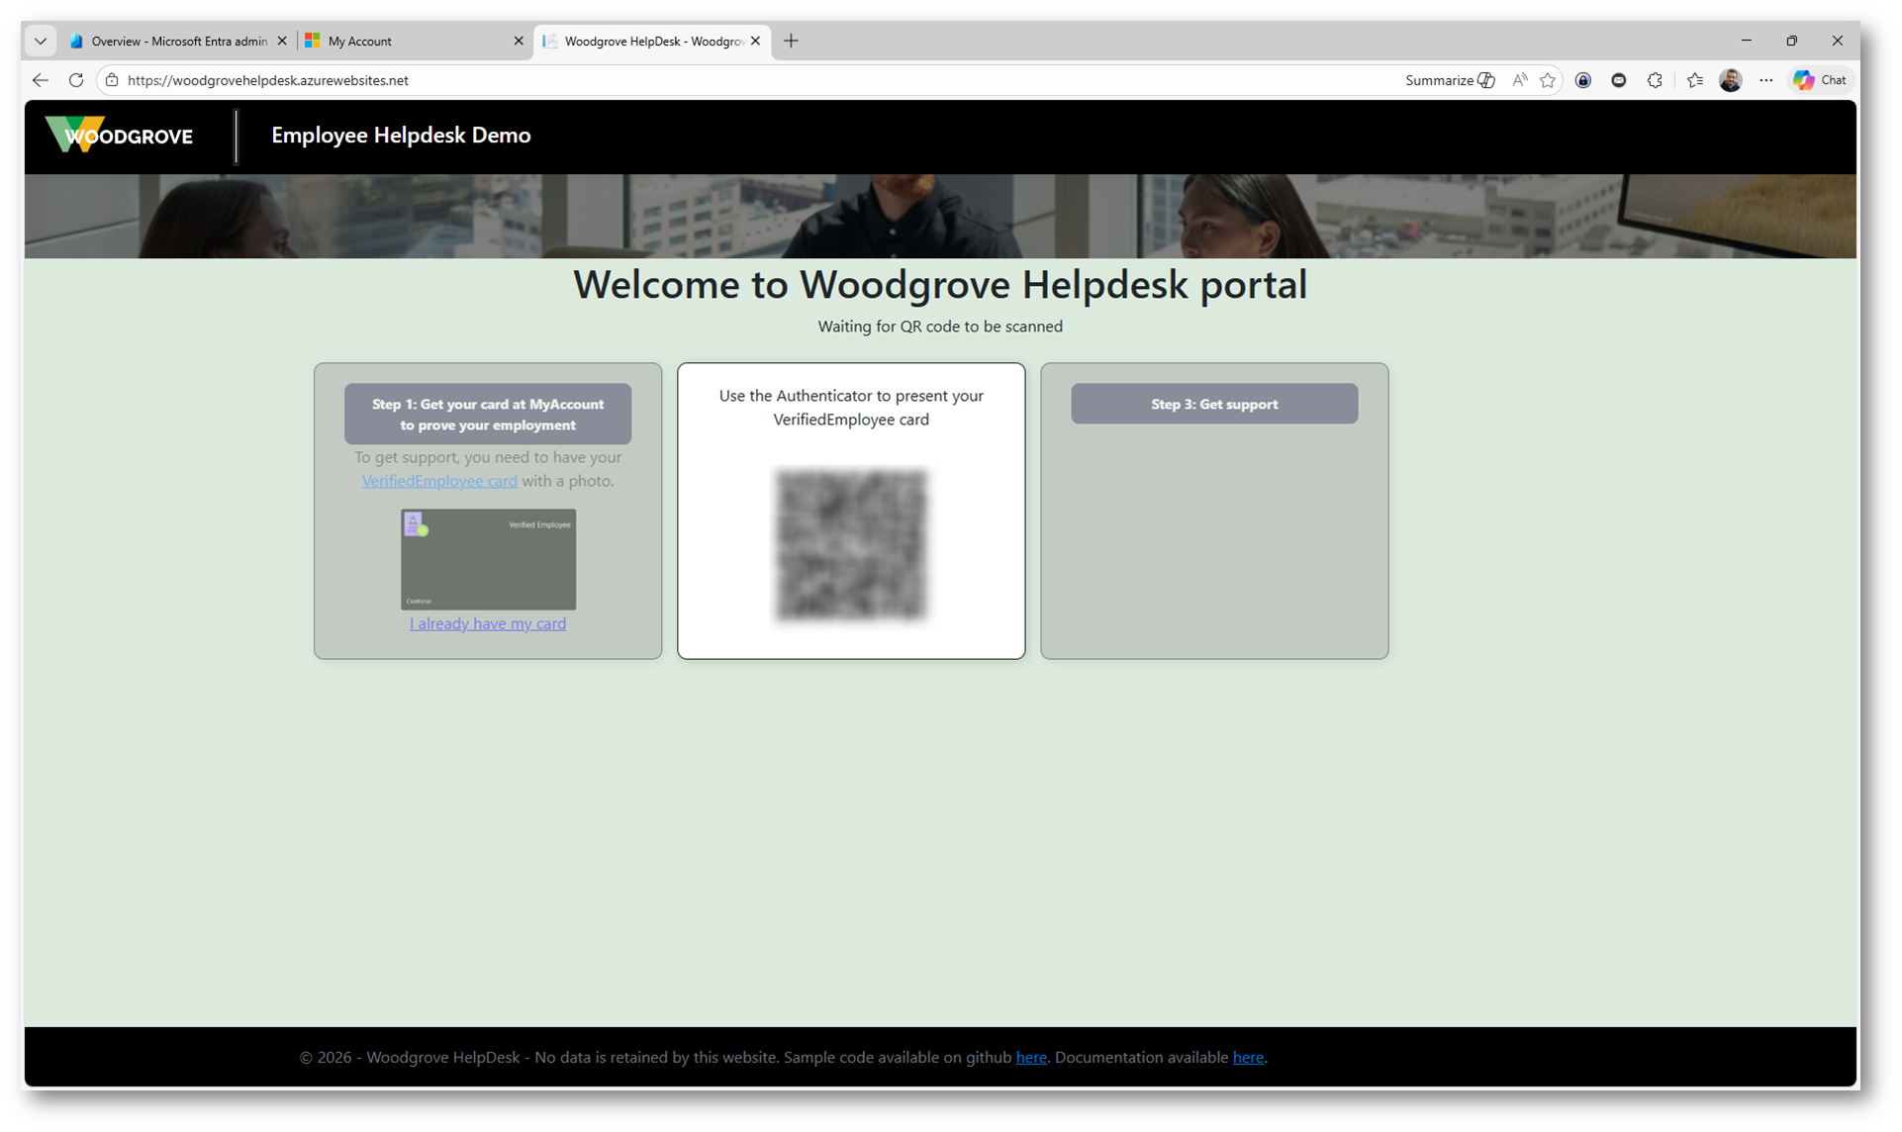Open the Extensions puzzle icon

(x=1655, y=80)
